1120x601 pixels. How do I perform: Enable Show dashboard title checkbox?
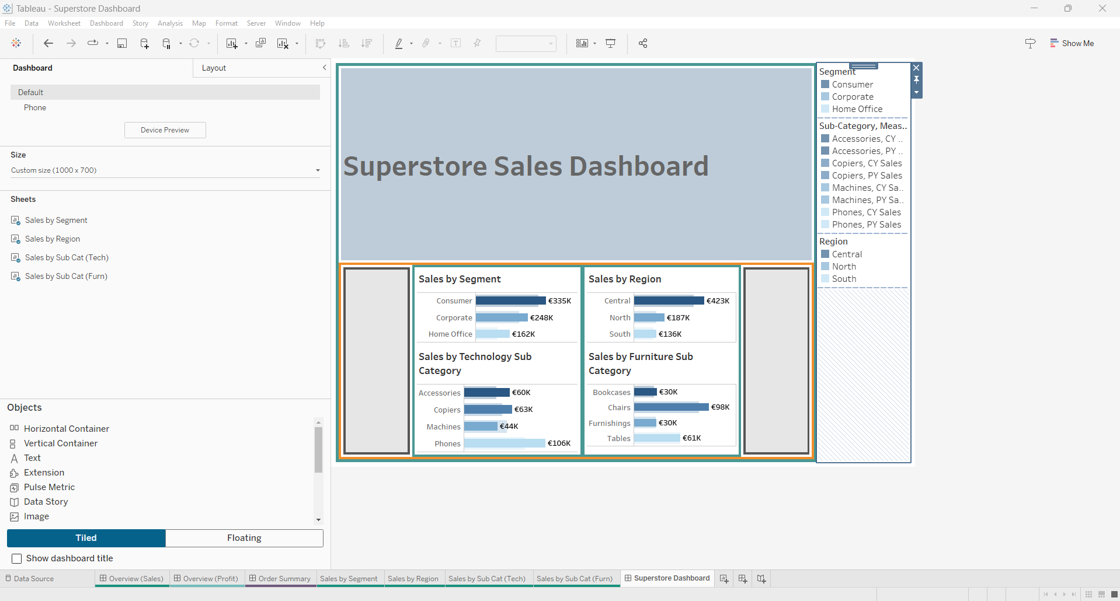tap(17, 558)
